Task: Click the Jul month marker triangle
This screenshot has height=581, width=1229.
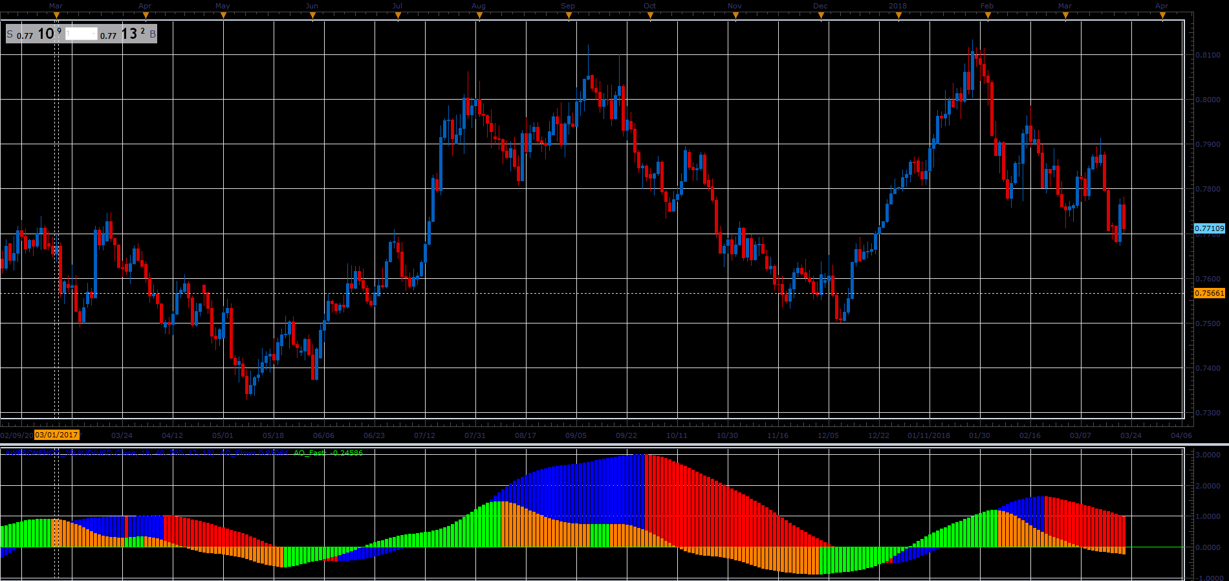Action: pyautogui.click(x=398, y=16)
